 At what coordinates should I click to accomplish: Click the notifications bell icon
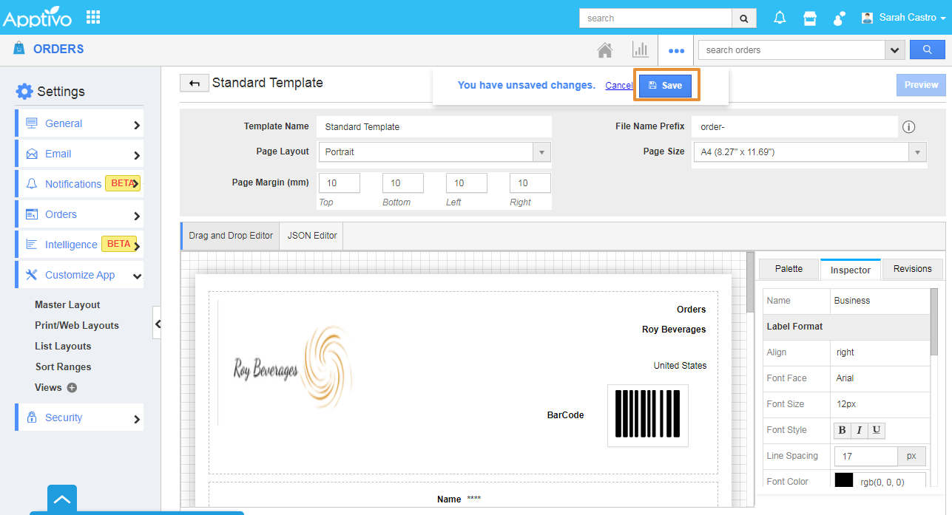coord(780,18)
